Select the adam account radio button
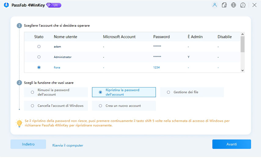The width and height of the screenshot is (261, 158). 39,46
